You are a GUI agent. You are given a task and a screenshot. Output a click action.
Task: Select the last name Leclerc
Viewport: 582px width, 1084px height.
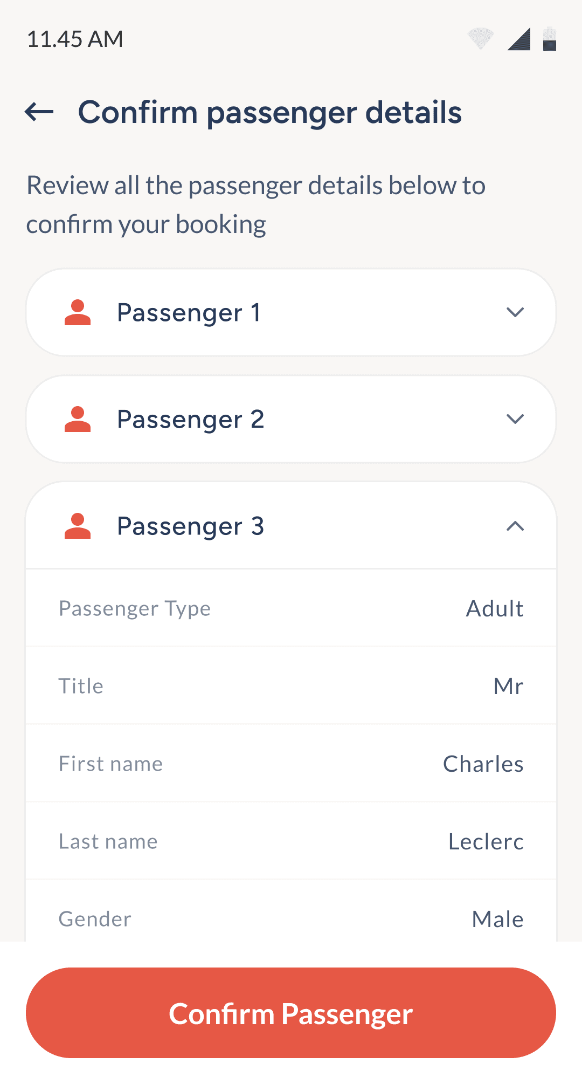click(486, 842)
